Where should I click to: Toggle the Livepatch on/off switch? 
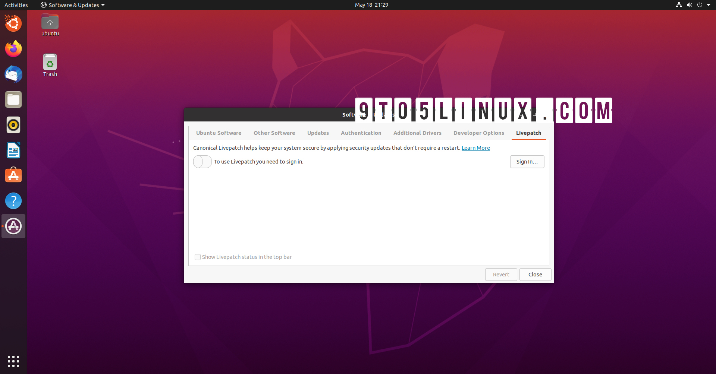pos(202,162)
